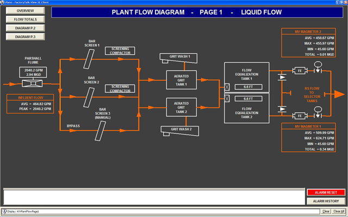Click the Grit Wash 1 unit
Viewport: 348px width, 217px height.
click(178, 57)
